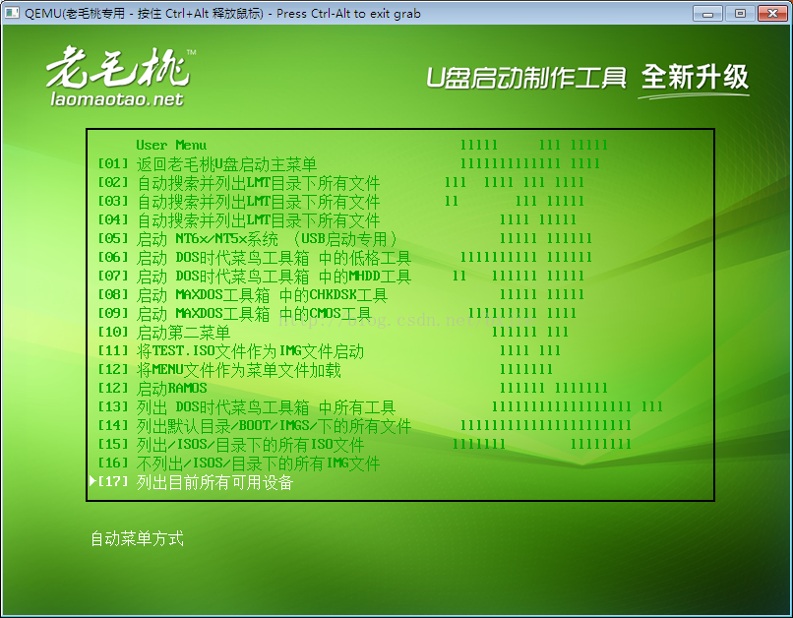Image resolution: width=793 pixels, height=618 pixels.
Task: Choose [06] 启动 DOS时代菜鸟工具箱 中的低格工具
Action: 255,258
